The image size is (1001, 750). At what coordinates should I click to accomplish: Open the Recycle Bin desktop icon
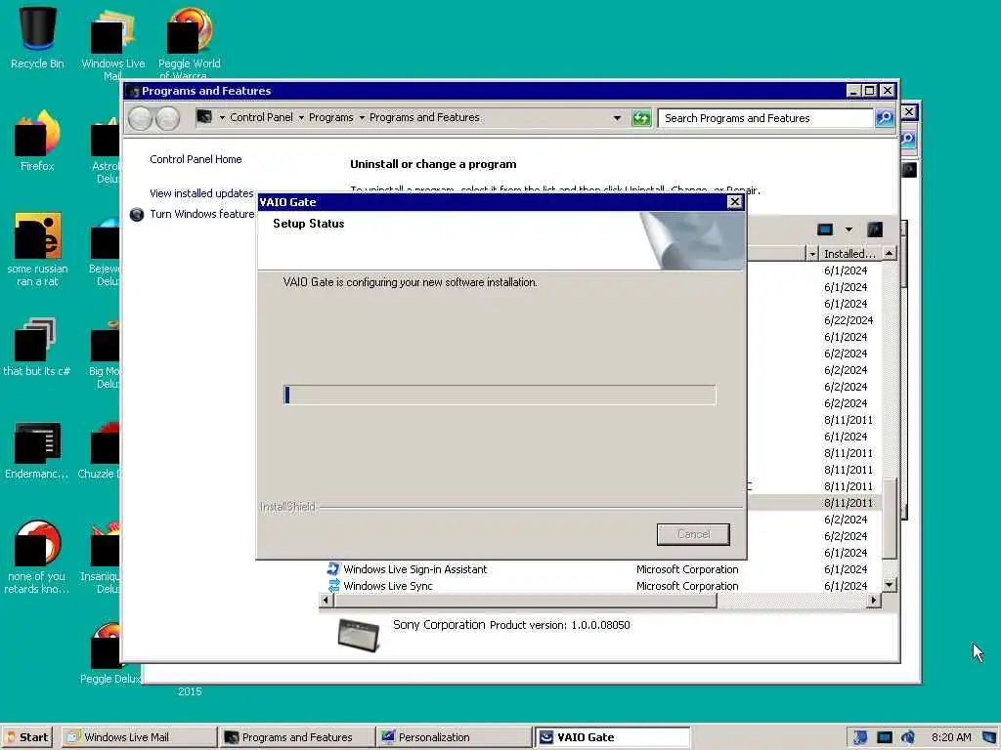(37, 38)
